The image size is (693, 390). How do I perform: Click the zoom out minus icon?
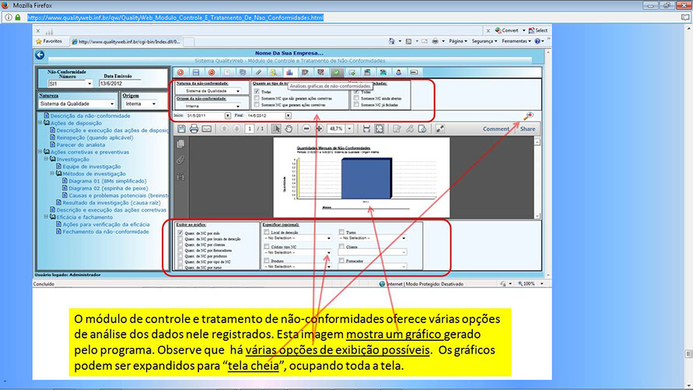click(306, 128)
